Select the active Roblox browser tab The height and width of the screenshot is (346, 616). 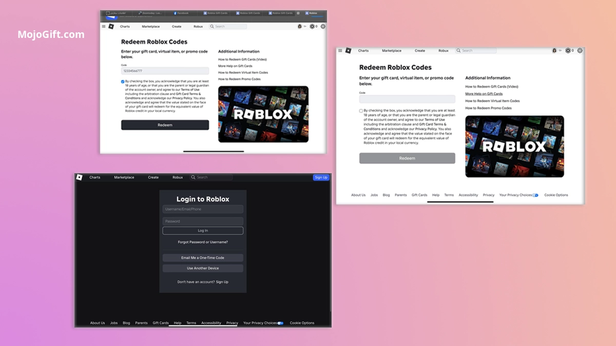point(312,13)
